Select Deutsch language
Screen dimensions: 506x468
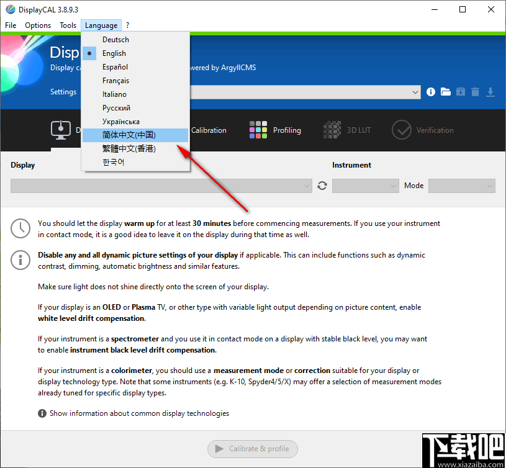tap(135, 40)
